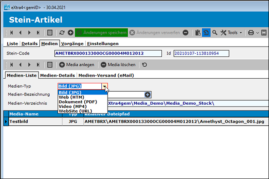This screenshot has width=269, height=179.
Task: Click the clipboard paste icon
Action: pyautogui.click(x=198, y=33)
